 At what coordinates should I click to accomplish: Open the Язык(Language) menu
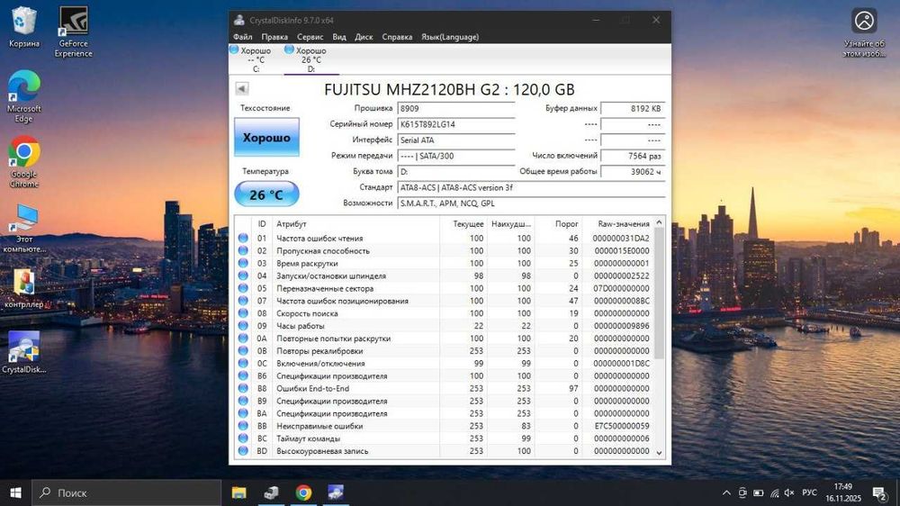coord(450,37)
